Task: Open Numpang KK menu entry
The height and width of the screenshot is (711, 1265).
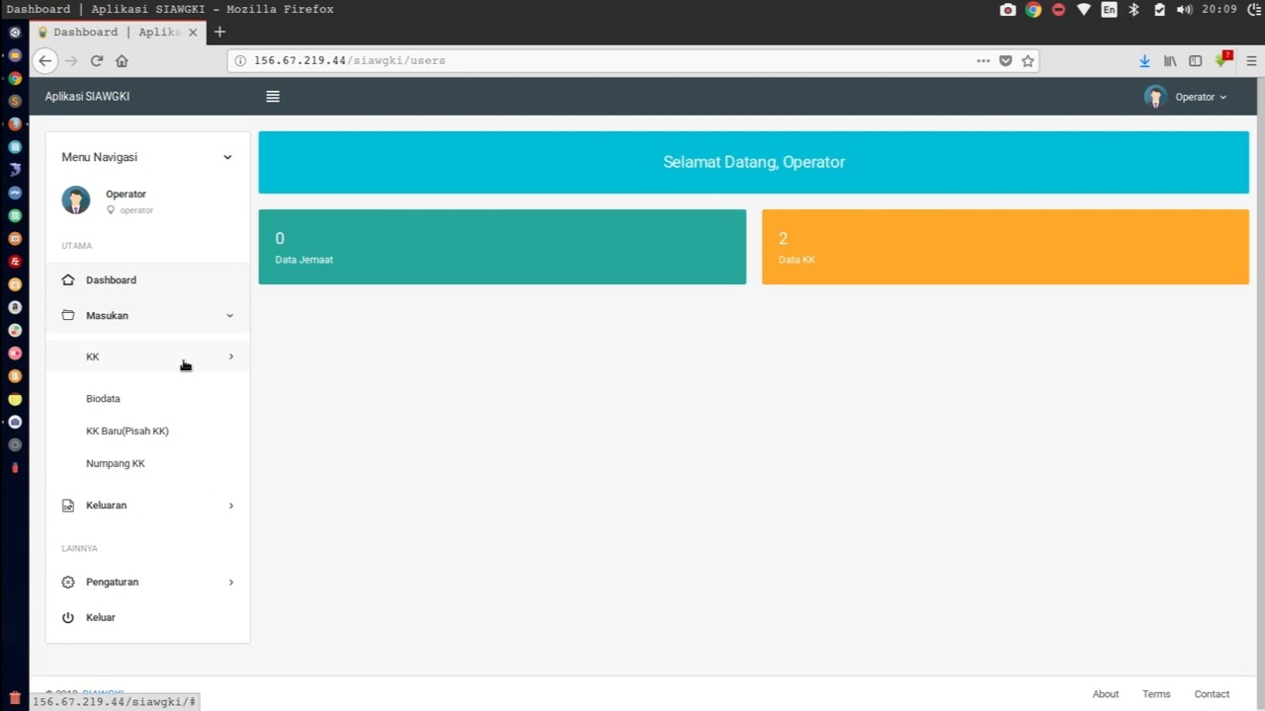Action: tap(116, 464)
